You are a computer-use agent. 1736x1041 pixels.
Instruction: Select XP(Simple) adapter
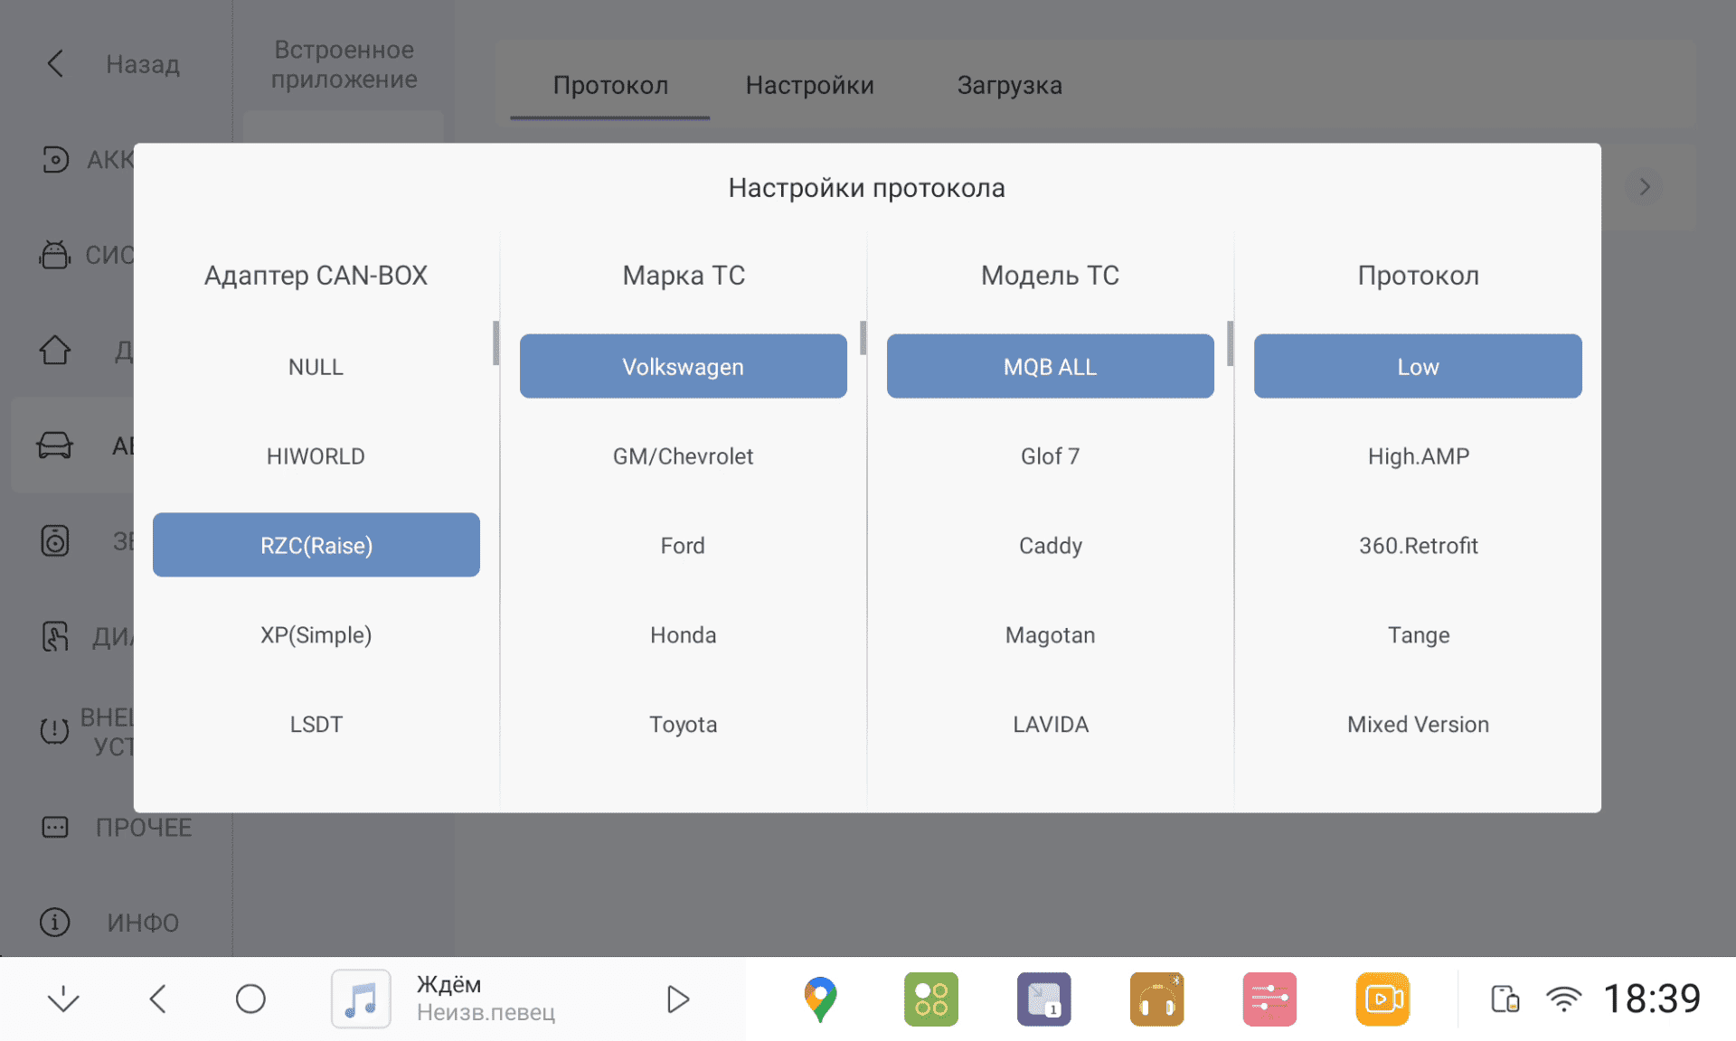(x=316, y=634)
